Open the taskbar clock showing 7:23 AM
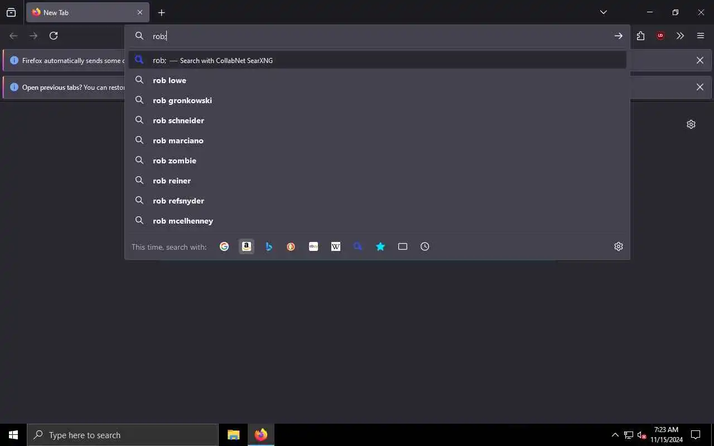714x446 pixels. coord(666,435)
